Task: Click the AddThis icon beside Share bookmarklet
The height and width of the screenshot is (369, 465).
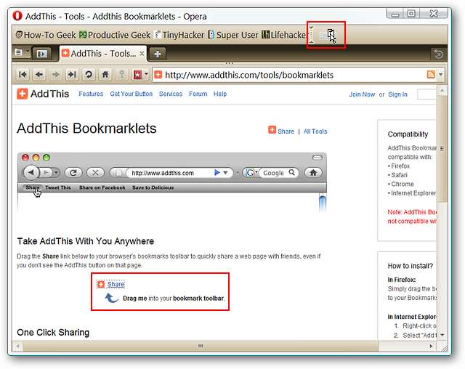Action: coord(100,285)
